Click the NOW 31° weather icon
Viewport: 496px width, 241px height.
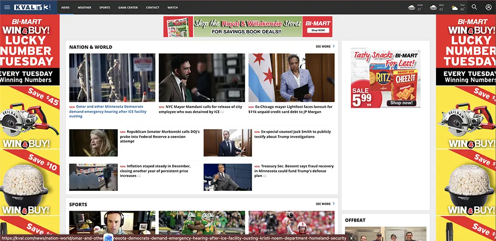[412, 8]
